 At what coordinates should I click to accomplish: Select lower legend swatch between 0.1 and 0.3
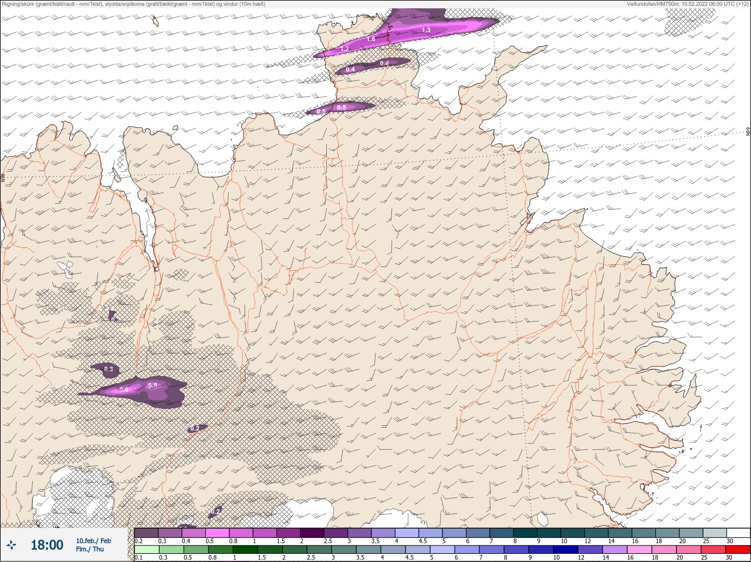tap(146, 550)
